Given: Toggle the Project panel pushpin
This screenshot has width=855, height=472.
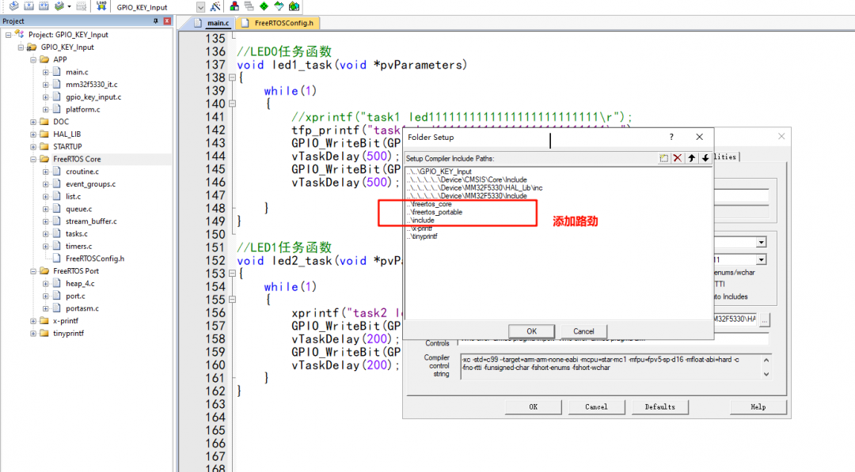Looking at the screenshot, I should 155,21.
